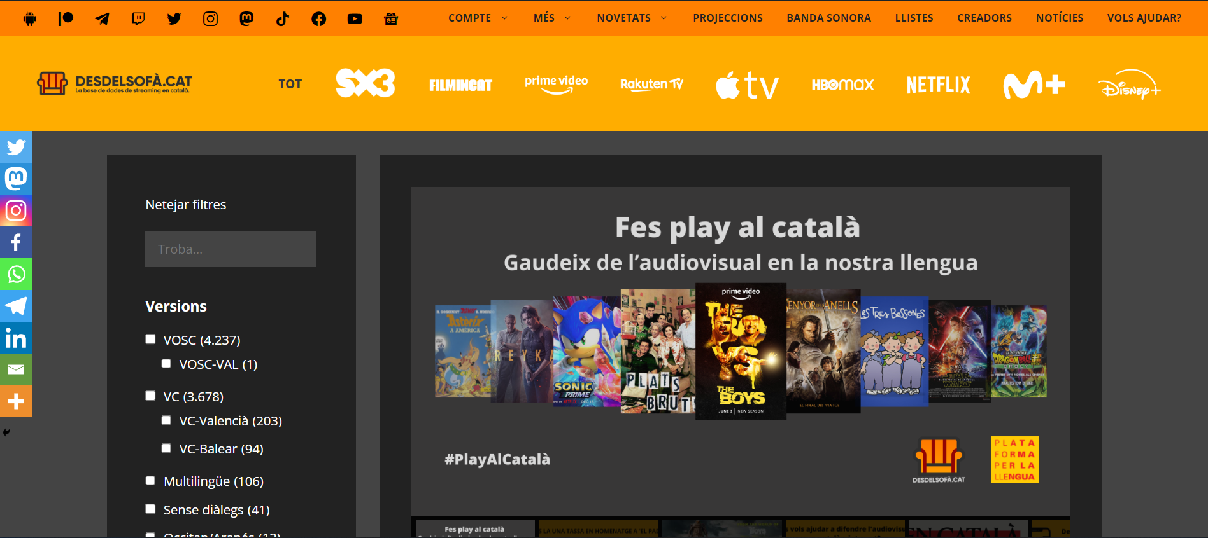Image resolution: width=1208 pixels, height=538 pixels.
Task: Open the Google News icon in top bar
Action: click(391, 18)
